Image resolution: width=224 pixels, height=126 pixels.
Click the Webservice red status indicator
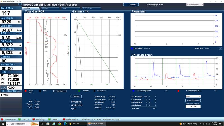tap(64, 119)
